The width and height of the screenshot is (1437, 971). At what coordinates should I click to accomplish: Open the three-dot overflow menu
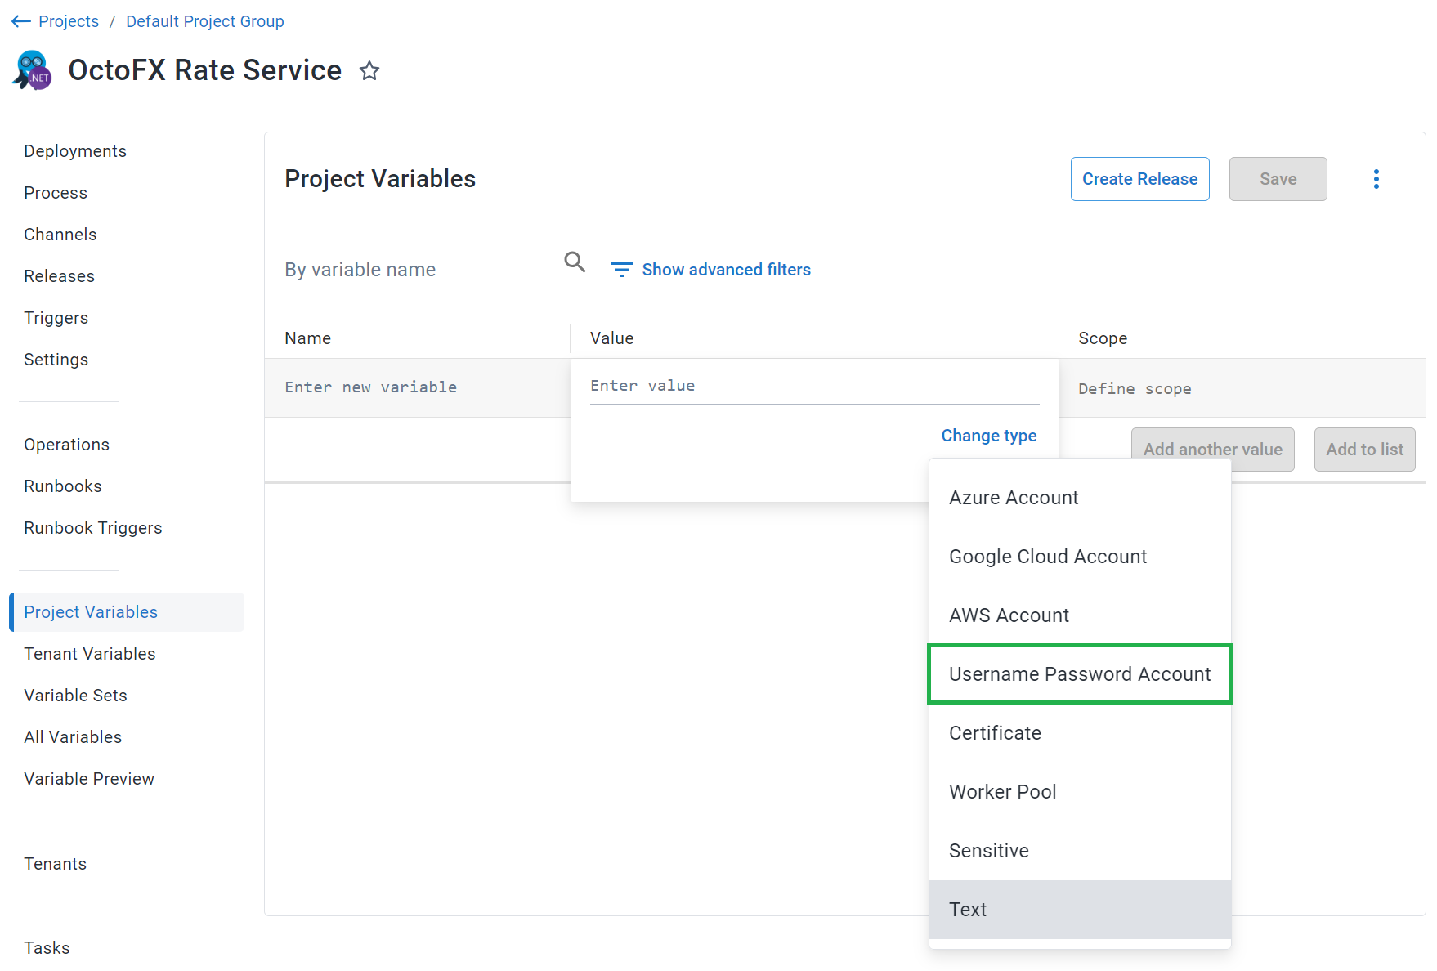[1377, 179]
